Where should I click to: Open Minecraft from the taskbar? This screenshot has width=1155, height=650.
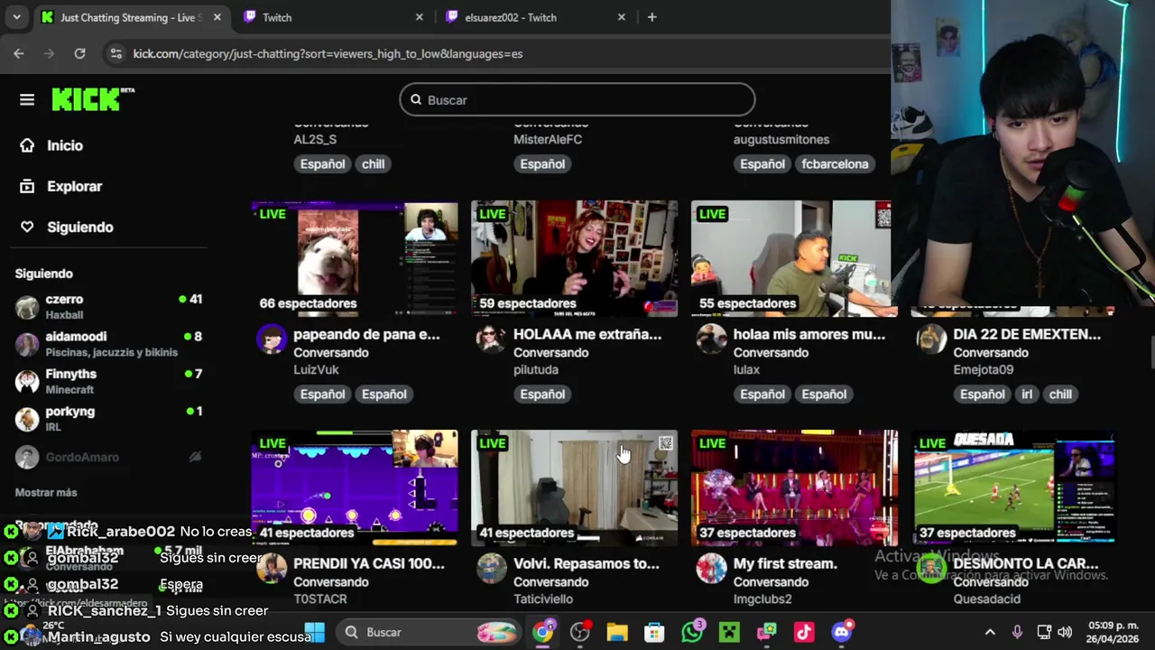[x=729, y=632]
